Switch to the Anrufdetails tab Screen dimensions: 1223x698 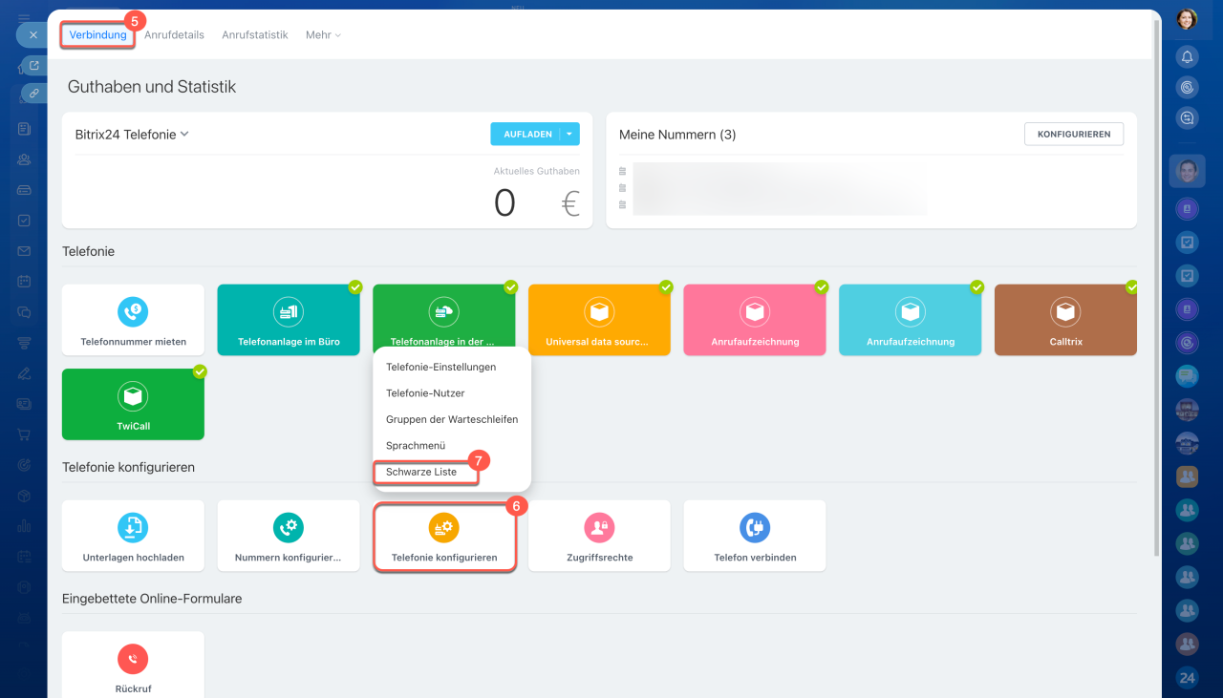(174, 35)
